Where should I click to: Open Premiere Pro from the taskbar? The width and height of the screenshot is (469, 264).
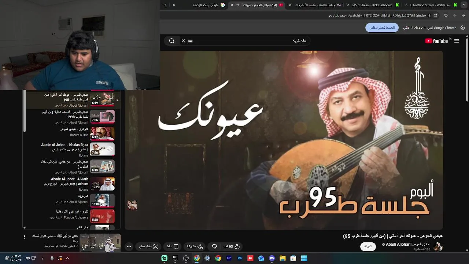229,258
